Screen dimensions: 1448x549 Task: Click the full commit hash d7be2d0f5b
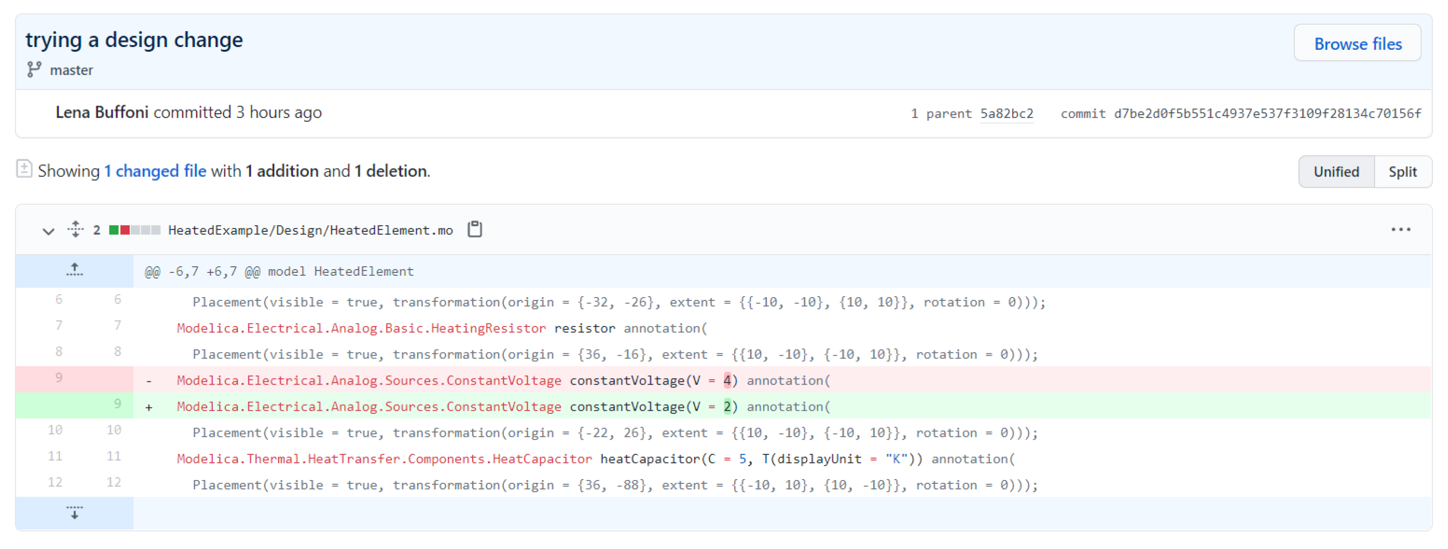[1267, 114]
